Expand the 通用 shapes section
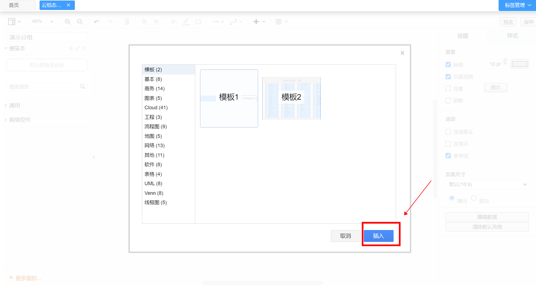Screen dimensions: 536x287 (14, 106)
